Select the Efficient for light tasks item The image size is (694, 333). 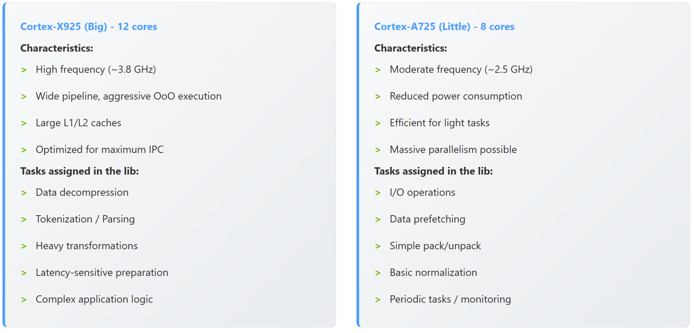pyautogui.click(x=440, y=123)
